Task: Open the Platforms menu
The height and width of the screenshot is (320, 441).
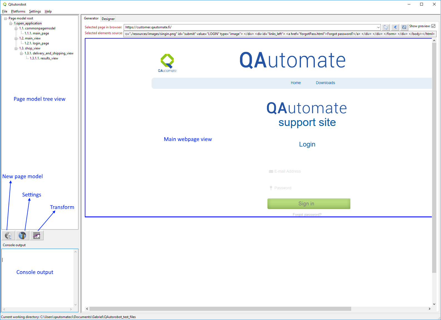Action: (18, 11)
